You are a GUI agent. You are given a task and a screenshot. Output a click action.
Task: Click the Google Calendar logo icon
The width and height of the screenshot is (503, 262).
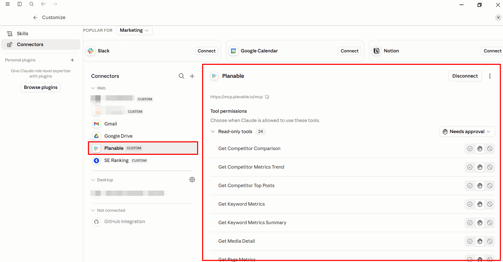[233, 51]
